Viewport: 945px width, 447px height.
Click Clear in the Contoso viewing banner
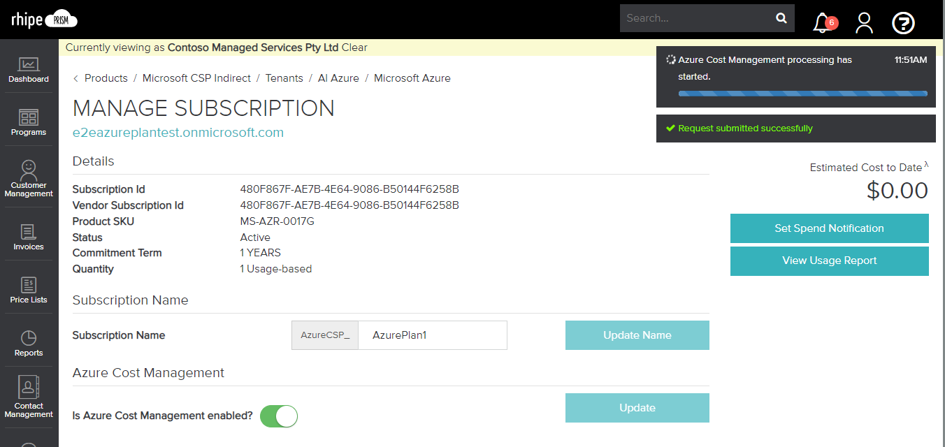[x=355, y=47]
